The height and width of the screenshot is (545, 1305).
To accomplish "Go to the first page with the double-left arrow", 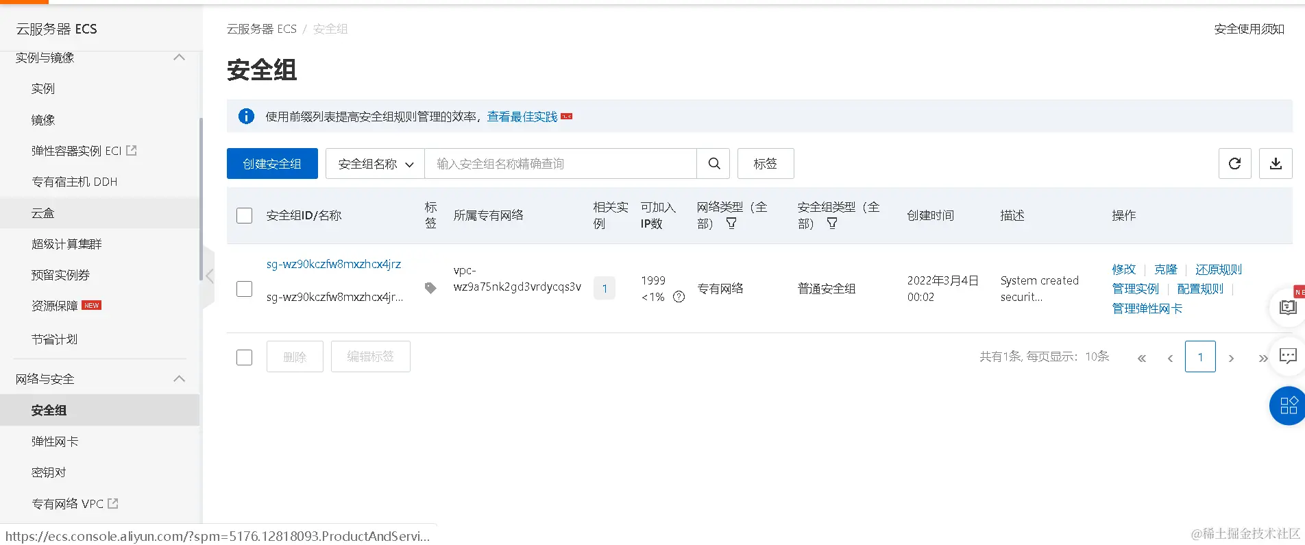I will tap(1141, 358).
